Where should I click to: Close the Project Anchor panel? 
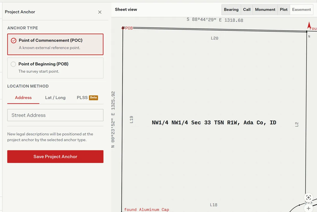[x=100, y=12]
